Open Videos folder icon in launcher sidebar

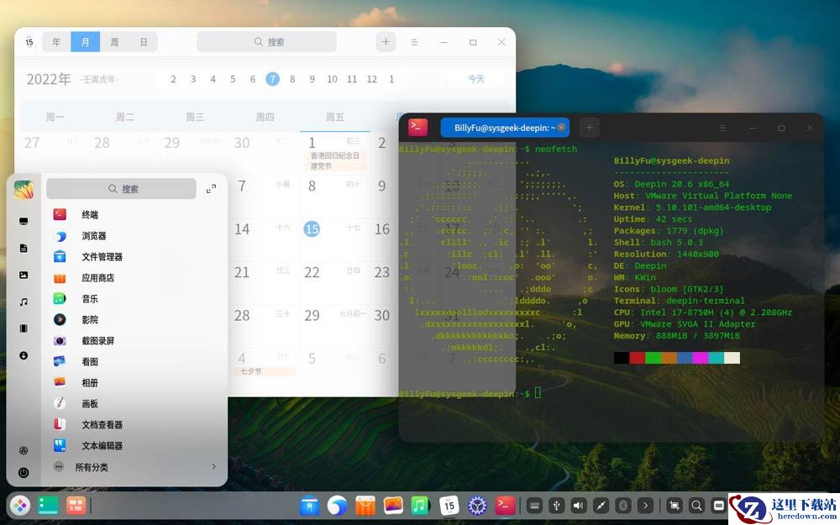[x=24, y=328]
